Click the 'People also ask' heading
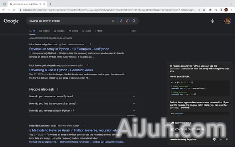Image resolution: width=235 pixels, height=147 pixels. (41, 89)
